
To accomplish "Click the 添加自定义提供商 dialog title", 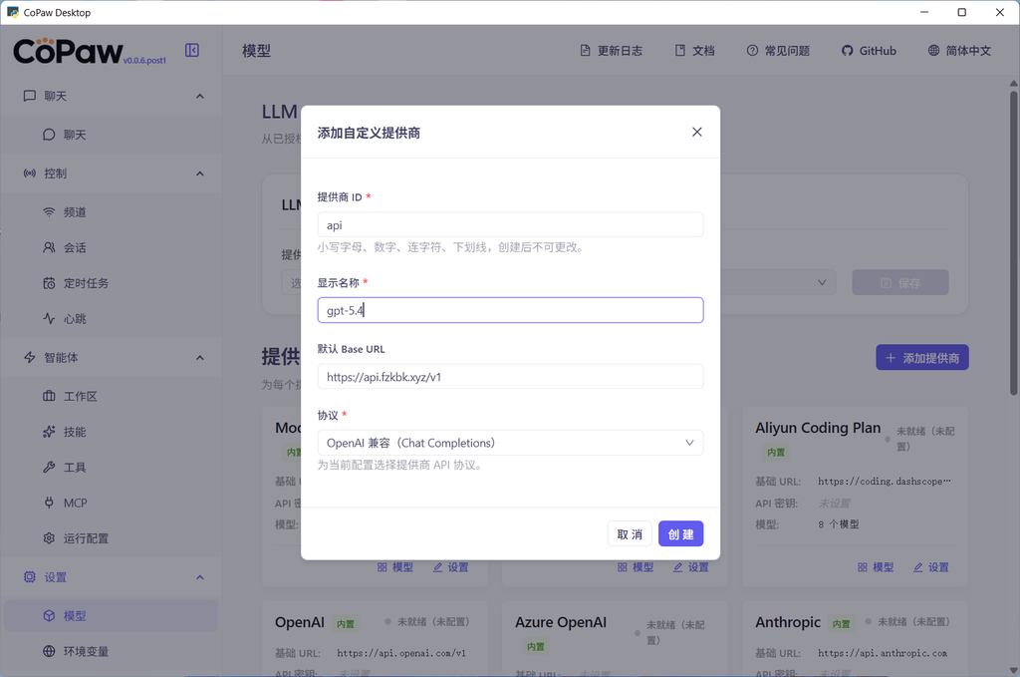I will point(369,133).
